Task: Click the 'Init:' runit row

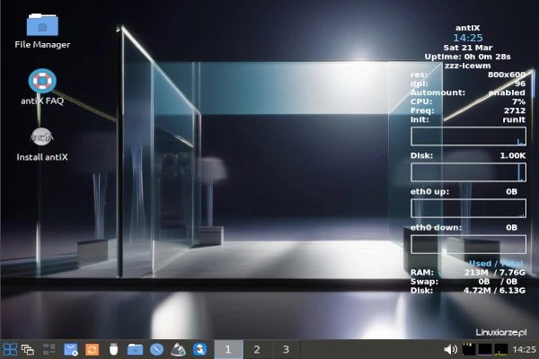Action: point(468,119)
